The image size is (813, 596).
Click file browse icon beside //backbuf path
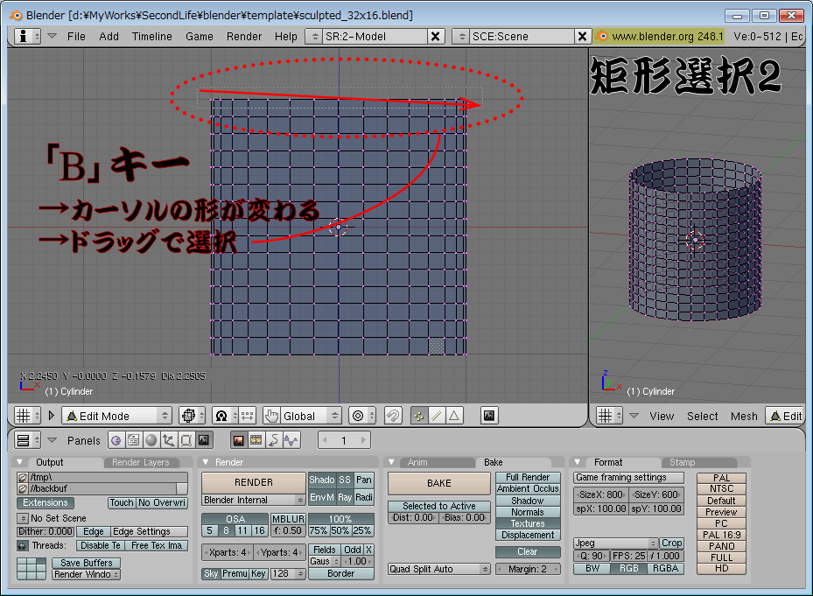(x=23, y=488)
